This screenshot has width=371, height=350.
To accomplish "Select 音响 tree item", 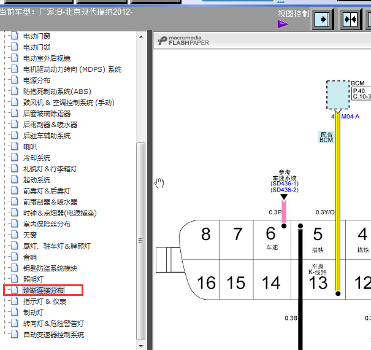I will [x=30, y=257].
